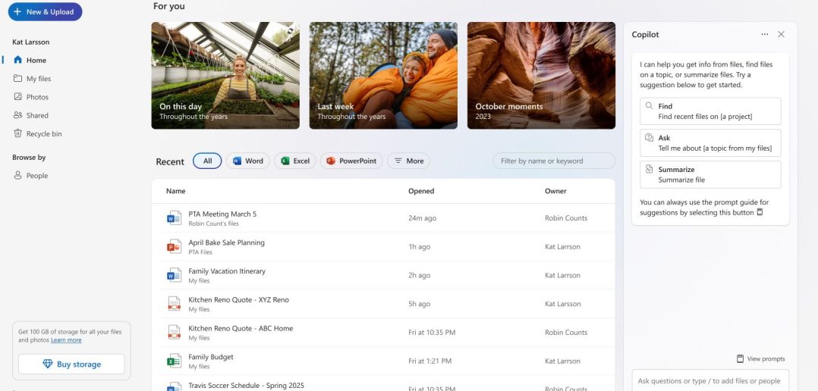818x391 pixels.
Task: Filter recent files by Excel
Action: (294, 161)
